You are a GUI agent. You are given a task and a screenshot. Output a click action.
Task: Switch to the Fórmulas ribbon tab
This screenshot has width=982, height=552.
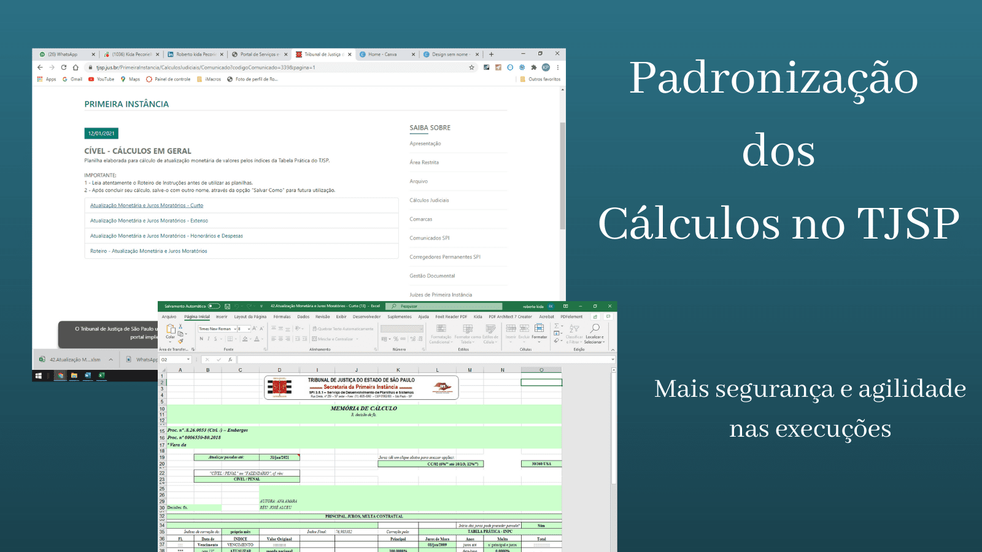click(282, 316)
